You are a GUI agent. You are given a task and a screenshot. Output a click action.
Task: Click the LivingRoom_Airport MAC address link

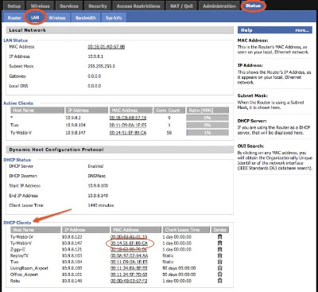point(129,268)
